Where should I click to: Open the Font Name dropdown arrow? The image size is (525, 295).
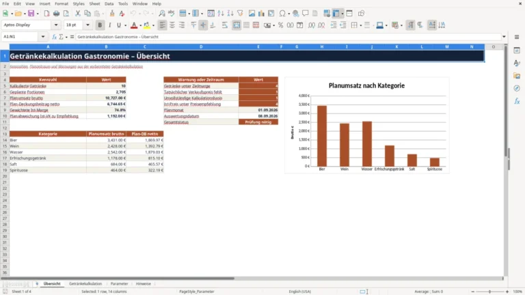[56, 25]
